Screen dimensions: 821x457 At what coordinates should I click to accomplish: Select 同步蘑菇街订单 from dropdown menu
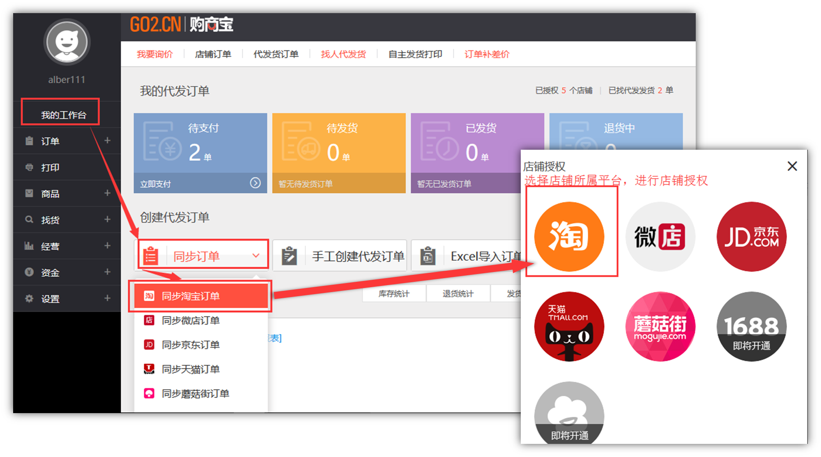pyautogui.click(x=200, y=394)
